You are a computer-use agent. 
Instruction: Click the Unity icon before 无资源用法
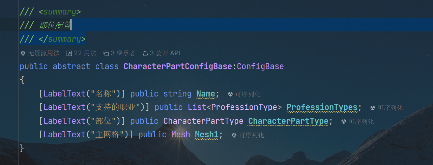point(23,53)
